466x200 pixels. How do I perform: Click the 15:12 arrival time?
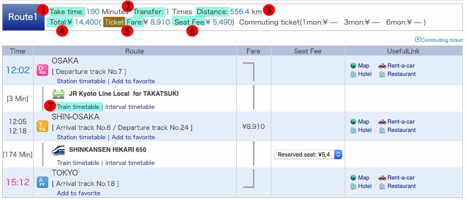pyautogui.click(x=18, y=182)
